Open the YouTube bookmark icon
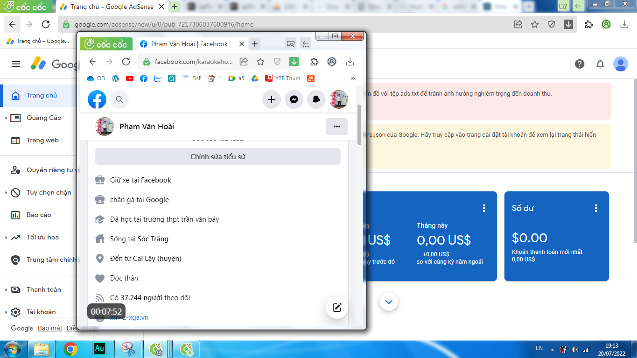637x358 pixels. point(130,78)
